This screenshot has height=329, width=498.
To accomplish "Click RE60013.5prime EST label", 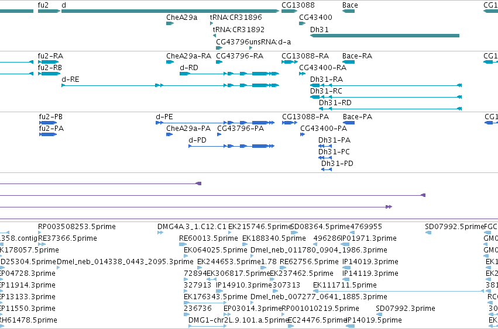I will click(x=208, y=238).
